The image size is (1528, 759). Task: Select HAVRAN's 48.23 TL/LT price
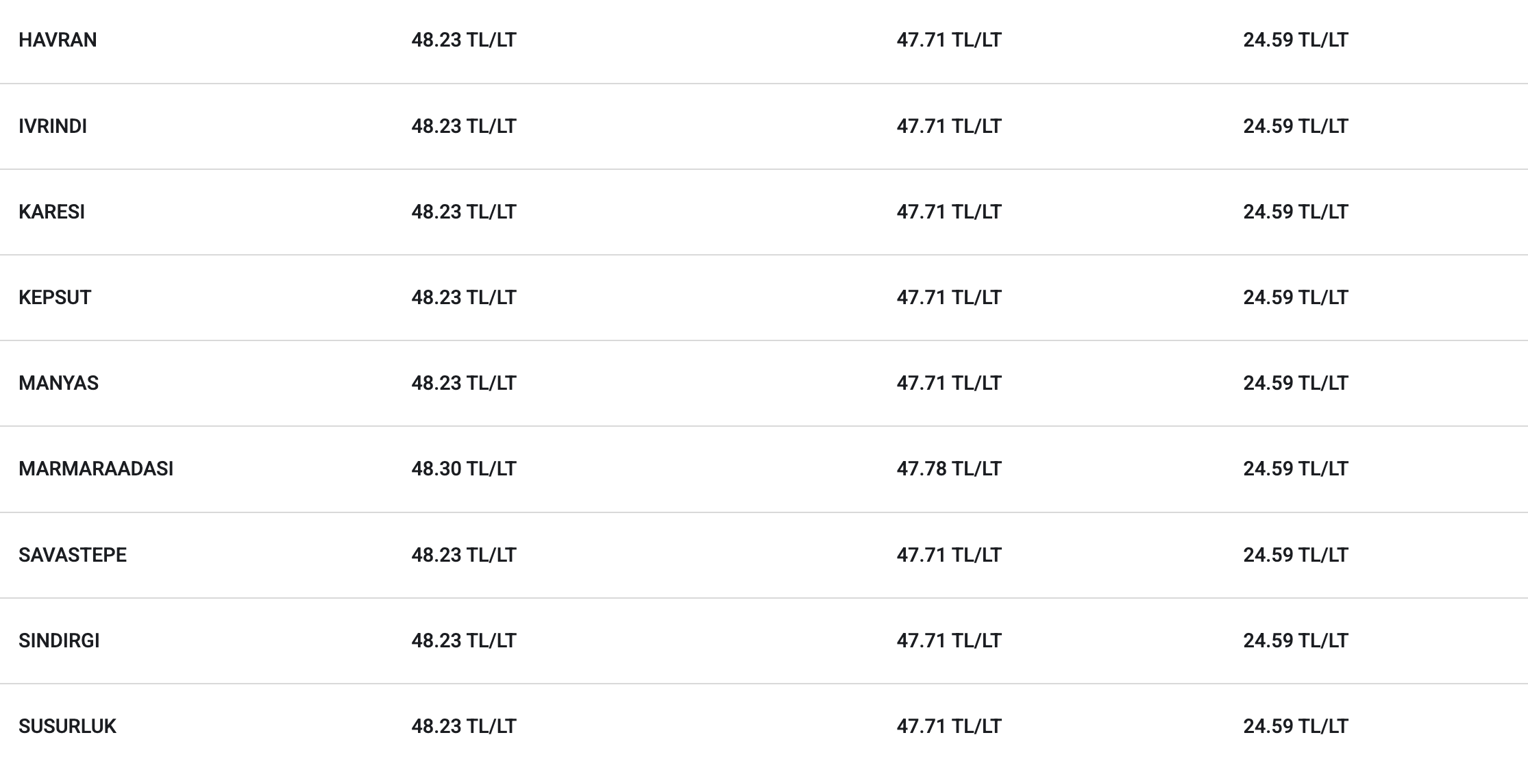(464, 40)
